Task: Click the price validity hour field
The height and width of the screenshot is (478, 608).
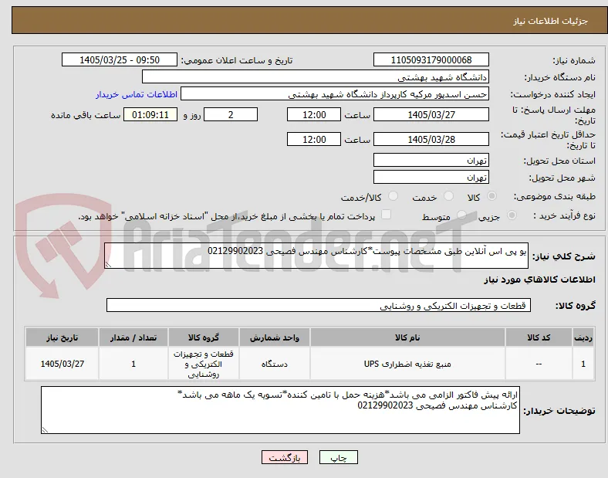Action: [x=314, y=139]
